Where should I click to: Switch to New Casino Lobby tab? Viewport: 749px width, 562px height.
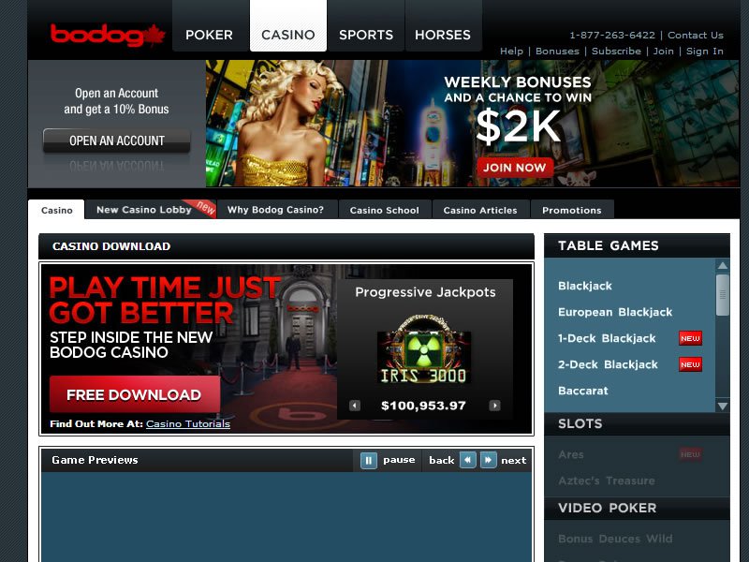point(151,209)
